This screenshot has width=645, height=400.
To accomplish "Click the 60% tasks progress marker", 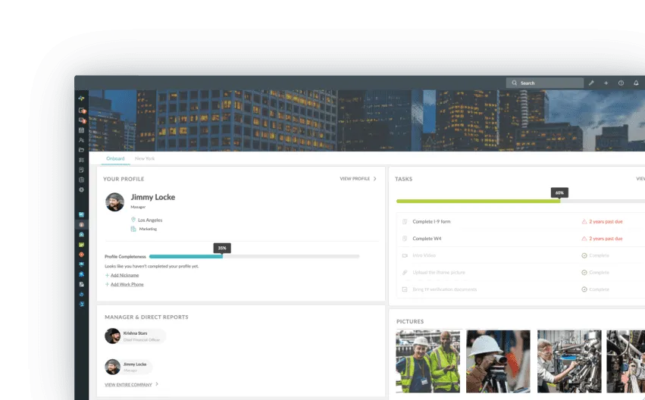I will pos(559,192).
